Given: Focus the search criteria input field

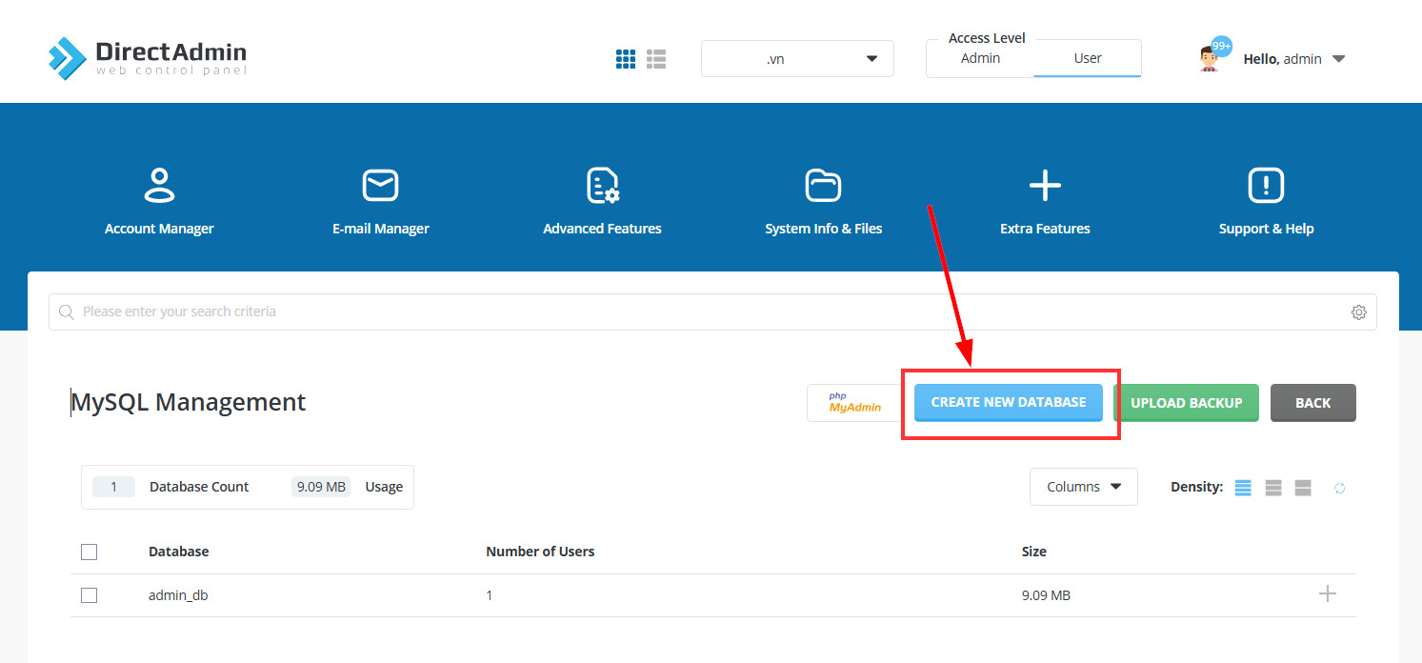Looking at the screenshot, I should click(712, 311).
